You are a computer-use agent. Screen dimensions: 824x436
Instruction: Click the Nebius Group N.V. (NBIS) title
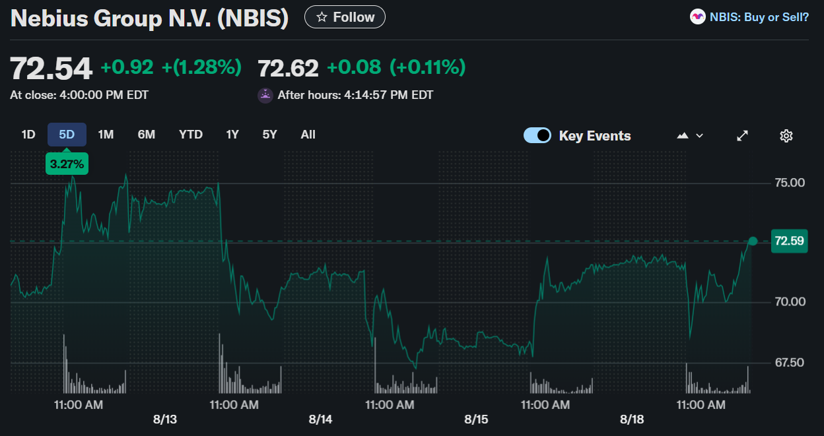click(x=150, y=18)
